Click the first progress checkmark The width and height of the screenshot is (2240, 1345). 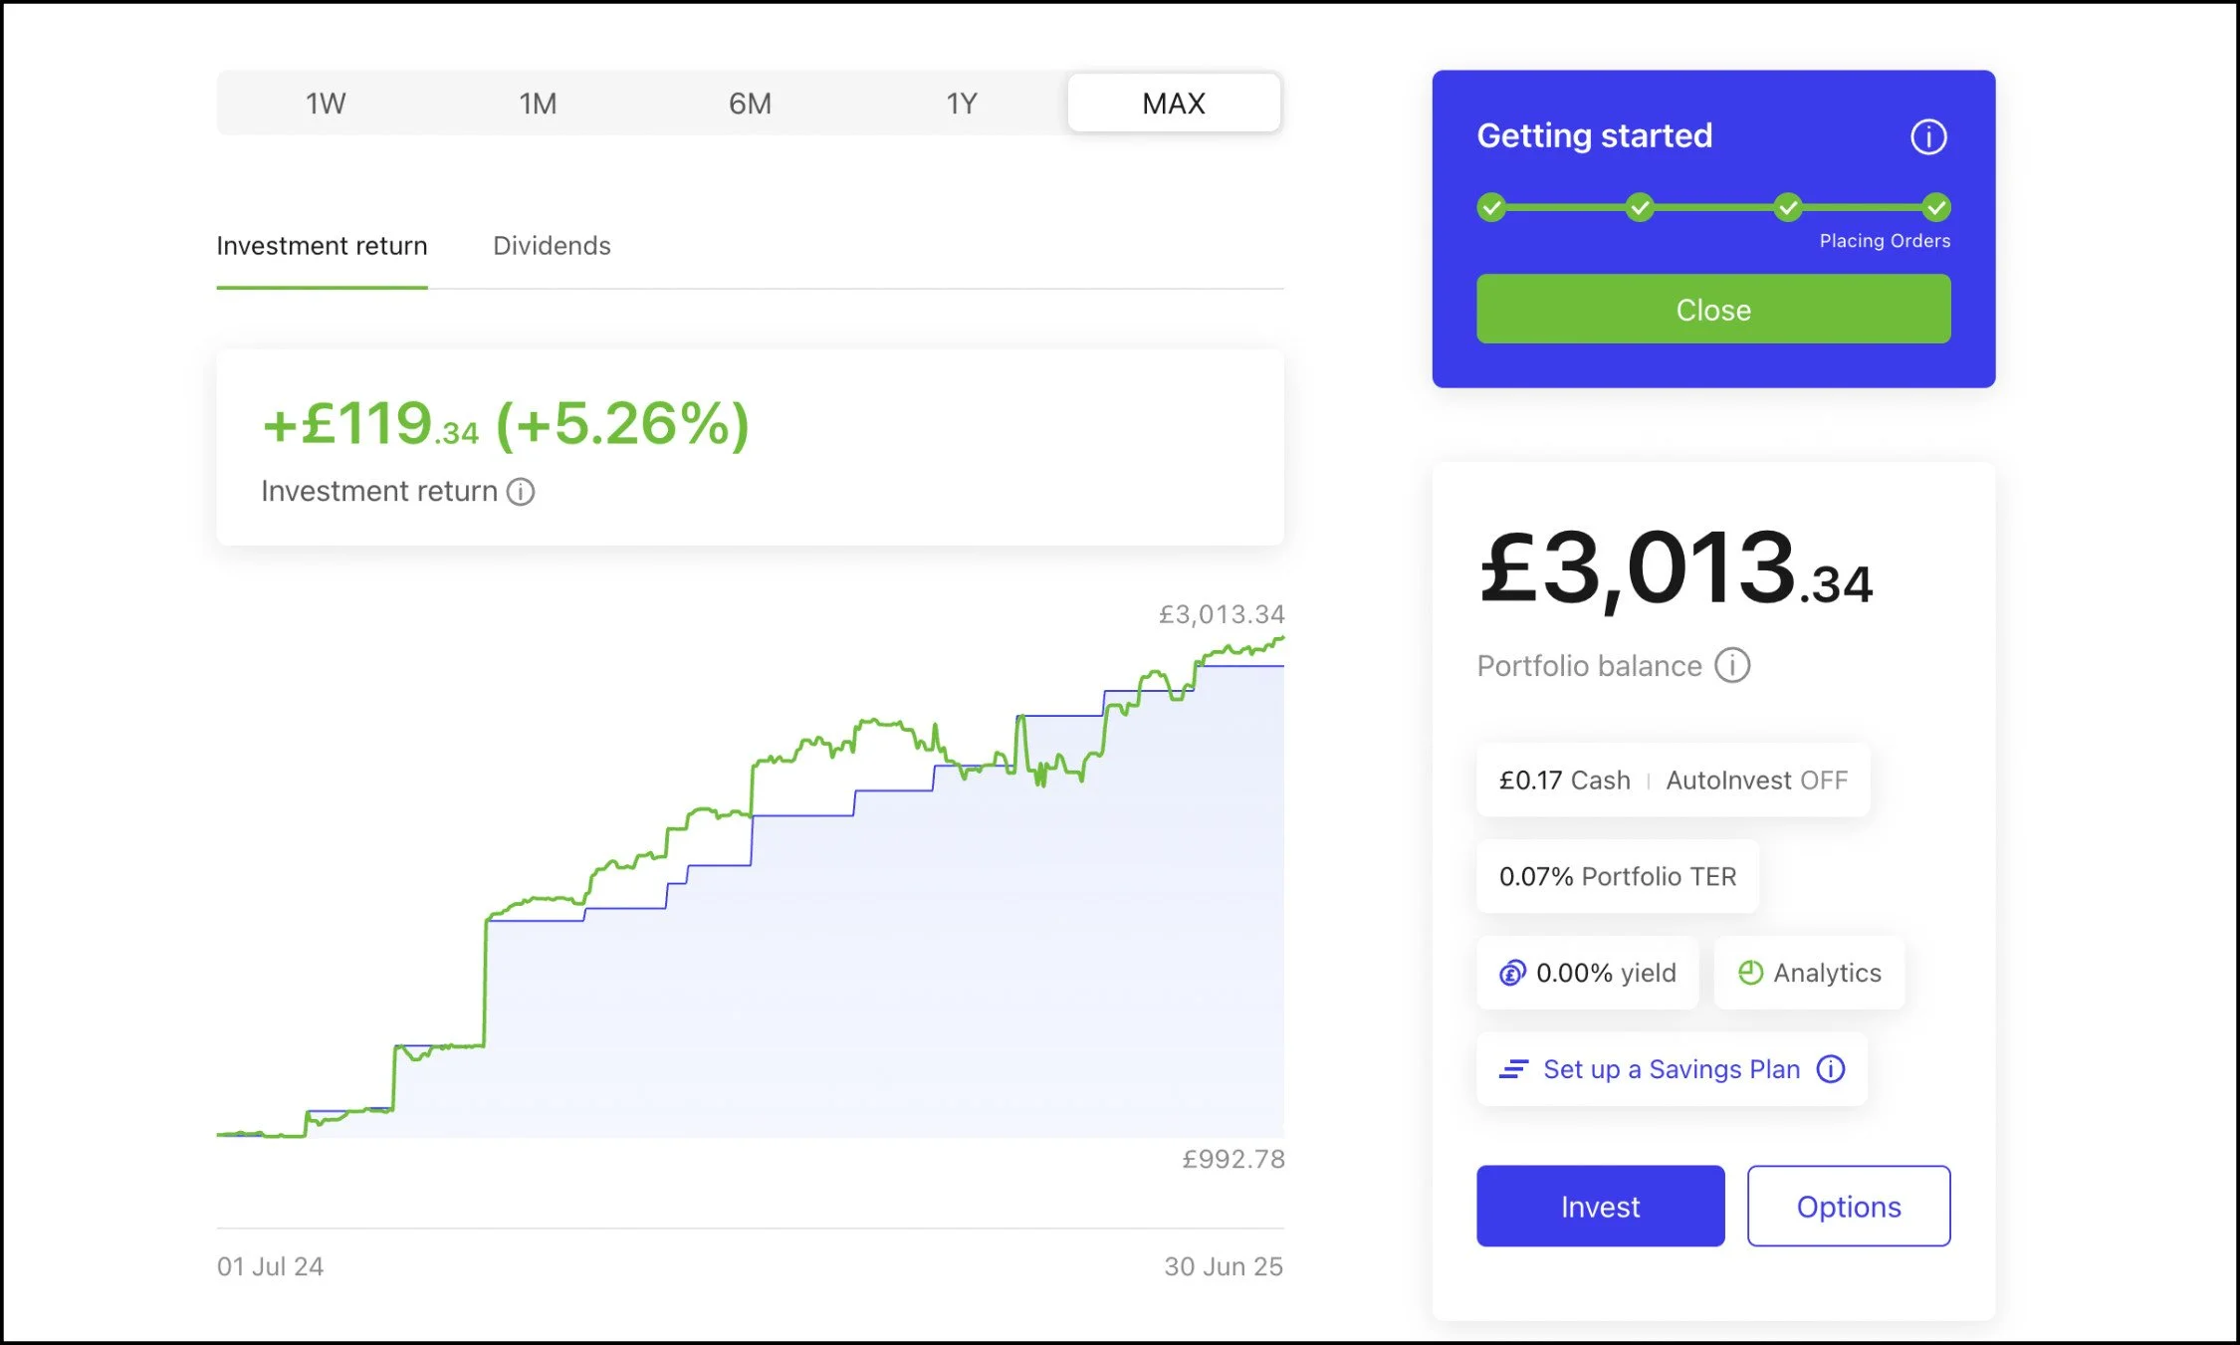pos(1491,207)
